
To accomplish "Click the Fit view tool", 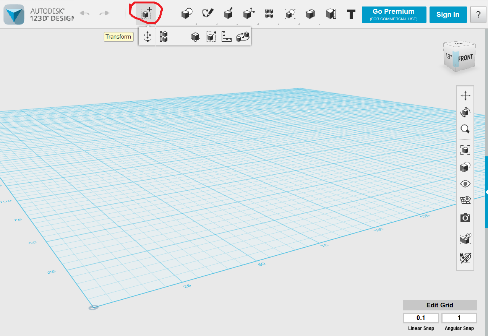I will point(465,150).
